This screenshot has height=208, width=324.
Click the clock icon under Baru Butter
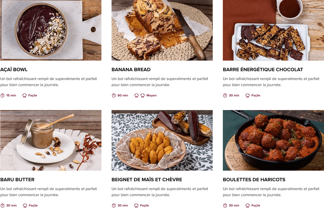click(3, 205)
